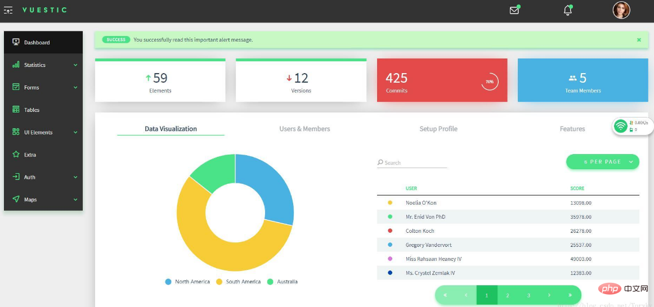The width and height of the screenshot is (654, 307).
Task: Click the green Wi-Fi network widget icon
Action: click(621, 126)
